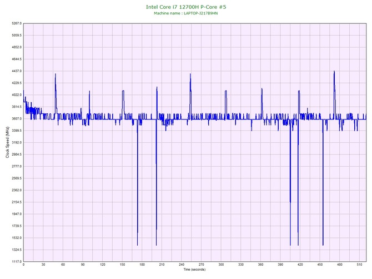
Task: Select the 2777.0 y-axis tick label
Action: pyautogui.click(x=17, y=166)
